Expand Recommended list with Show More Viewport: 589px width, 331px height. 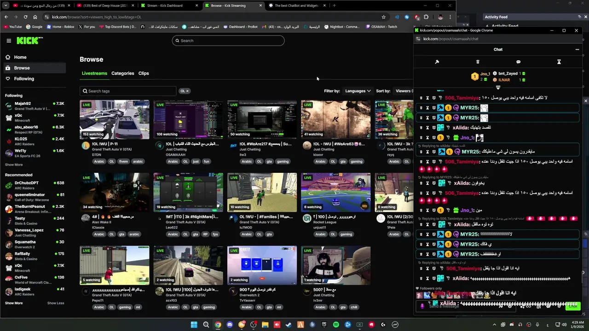point(14,303)
